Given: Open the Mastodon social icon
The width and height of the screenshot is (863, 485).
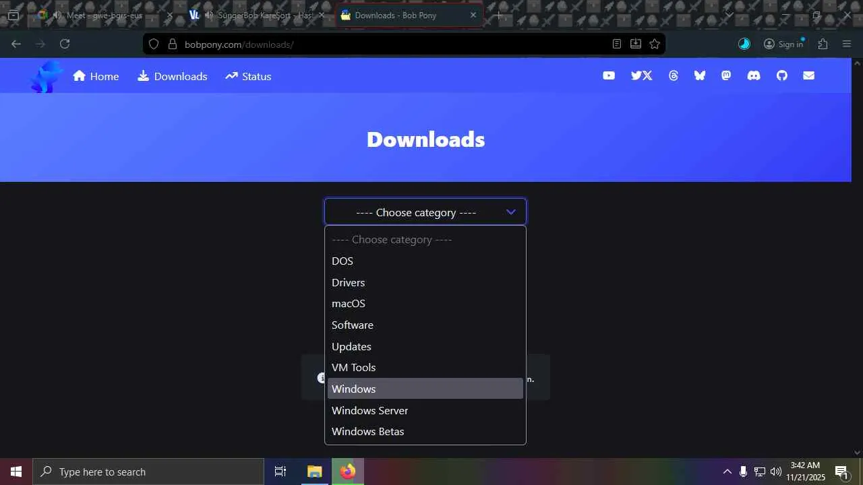Looking at the screenshot, I should coord(726,76).
